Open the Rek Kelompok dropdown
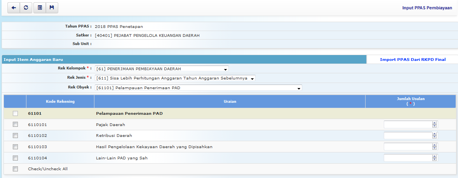The height and width of the screenshot is (178, 458). [x=162, y=69]
